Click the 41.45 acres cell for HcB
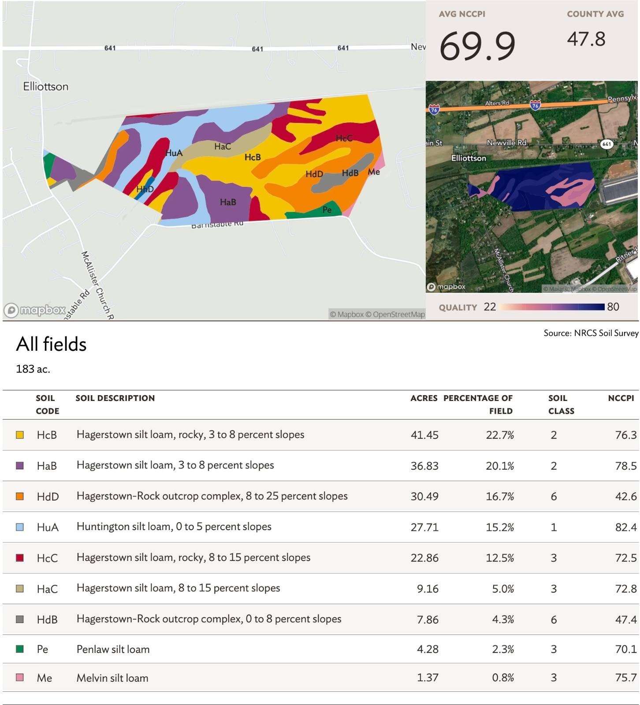 [424, 435]
